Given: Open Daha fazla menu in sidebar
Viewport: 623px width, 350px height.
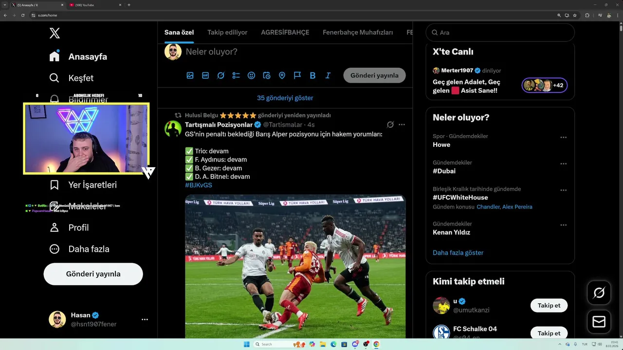Looking at the screenshot, I should 79,249.
